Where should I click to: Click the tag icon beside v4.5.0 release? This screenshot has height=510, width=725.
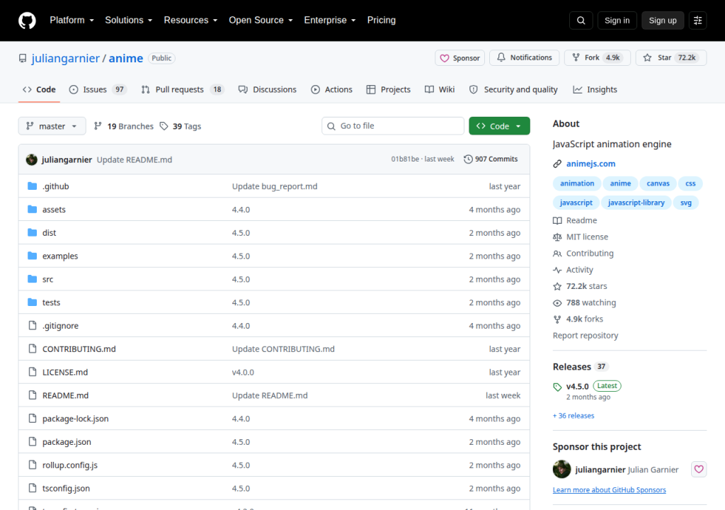557,387
